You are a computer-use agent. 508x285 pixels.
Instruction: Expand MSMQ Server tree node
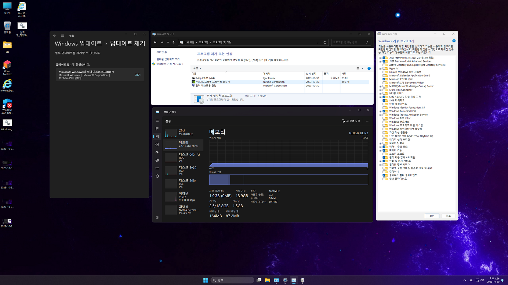(x=380, y=86)
